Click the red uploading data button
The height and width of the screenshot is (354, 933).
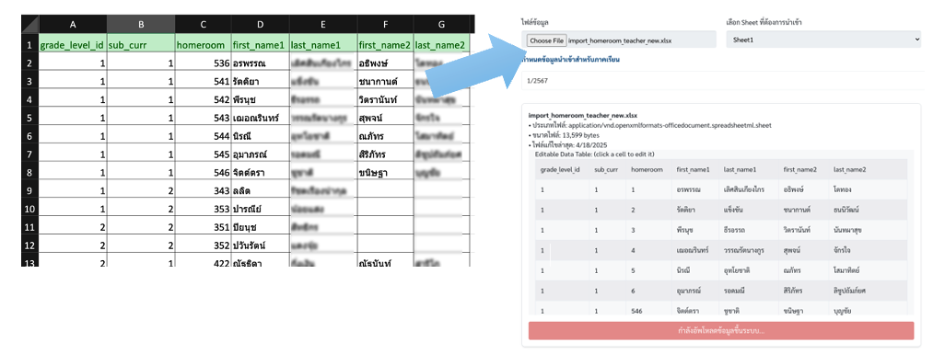(x=720, y=331)
